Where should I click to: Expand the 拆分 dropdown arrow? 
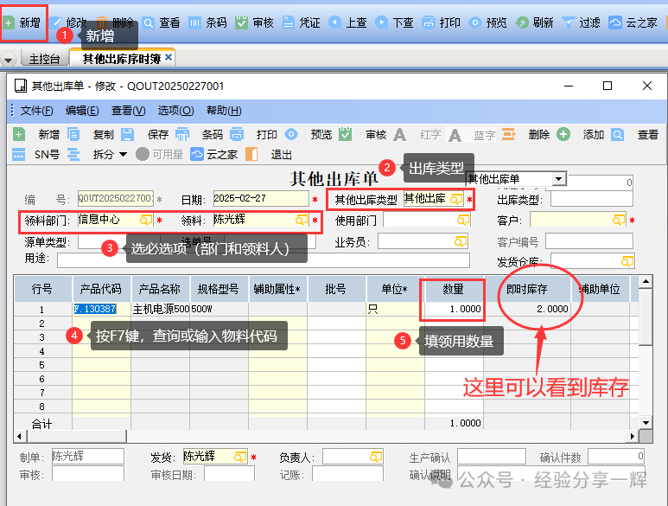[x=122, y=154]
